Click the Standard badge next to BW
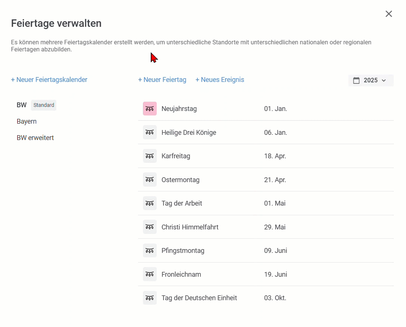The width and height of the screenshot is (406, 327). click(x=44, y=105)
